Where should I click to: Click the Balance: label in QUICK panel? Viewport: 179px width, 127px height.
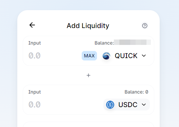point(104,43)
